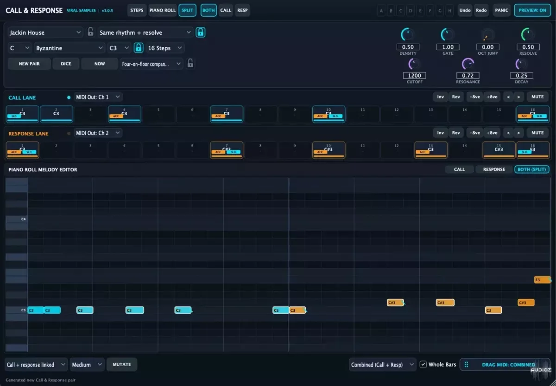
Task: Select RESPONSE in piano roll editor
Action: pyautogui.click(x=494, y=169)
